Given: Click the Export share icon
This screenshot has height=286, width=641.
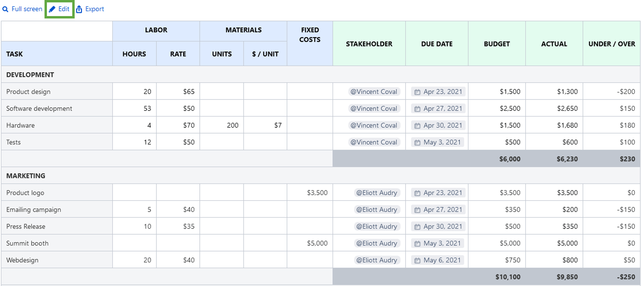Looking at the screenshot, I should [x=79, y=9].
